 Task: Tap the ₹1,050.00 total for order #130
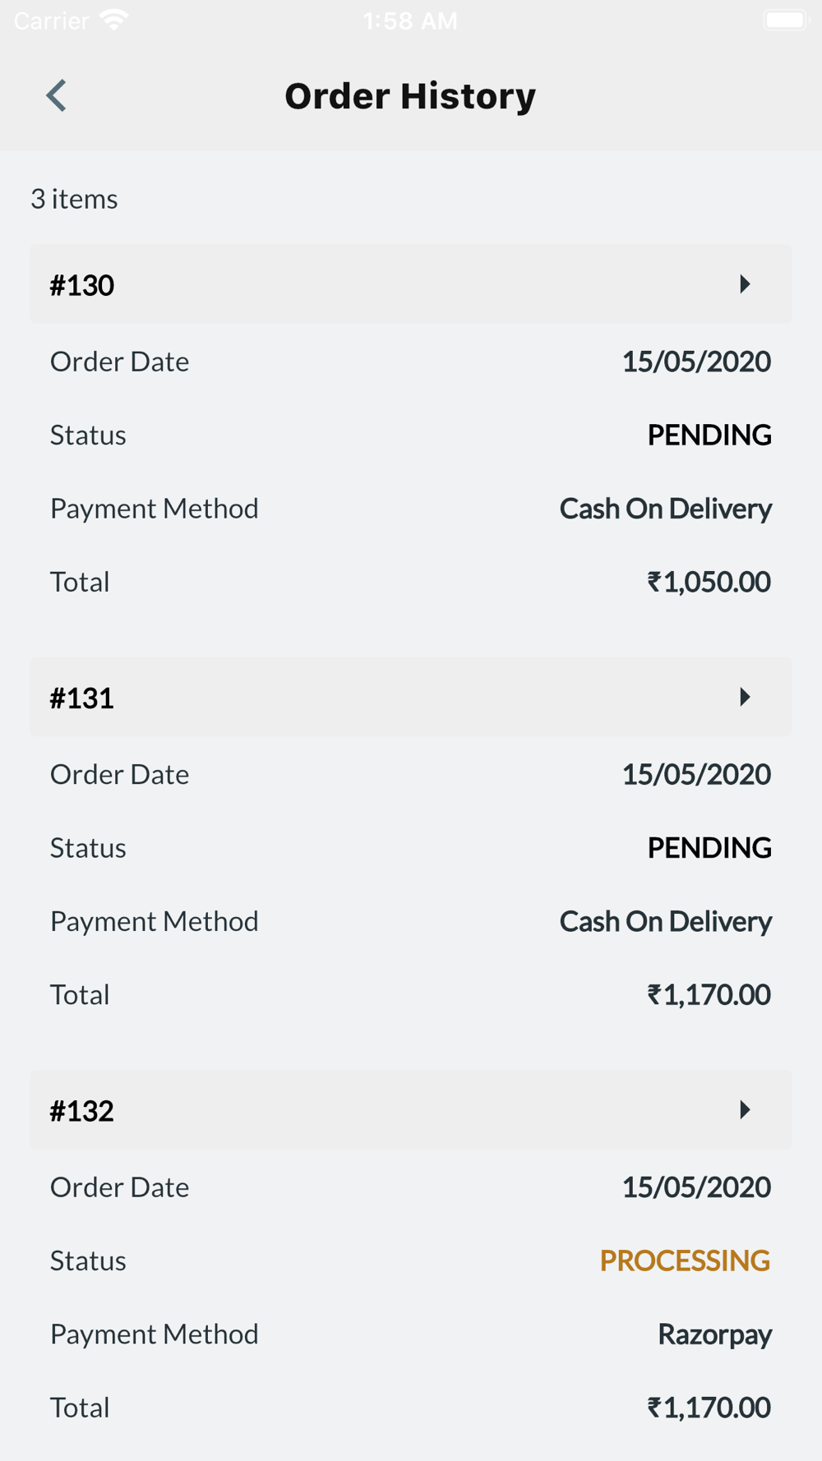[709, 582]
